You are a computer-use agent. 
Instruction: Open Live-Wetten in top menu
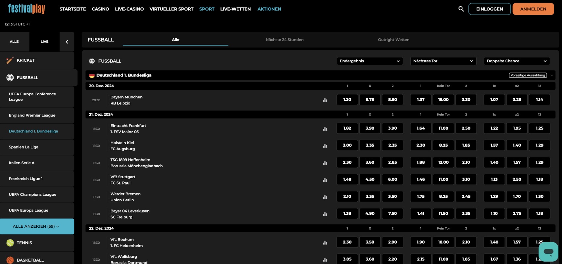coord(235,9)
